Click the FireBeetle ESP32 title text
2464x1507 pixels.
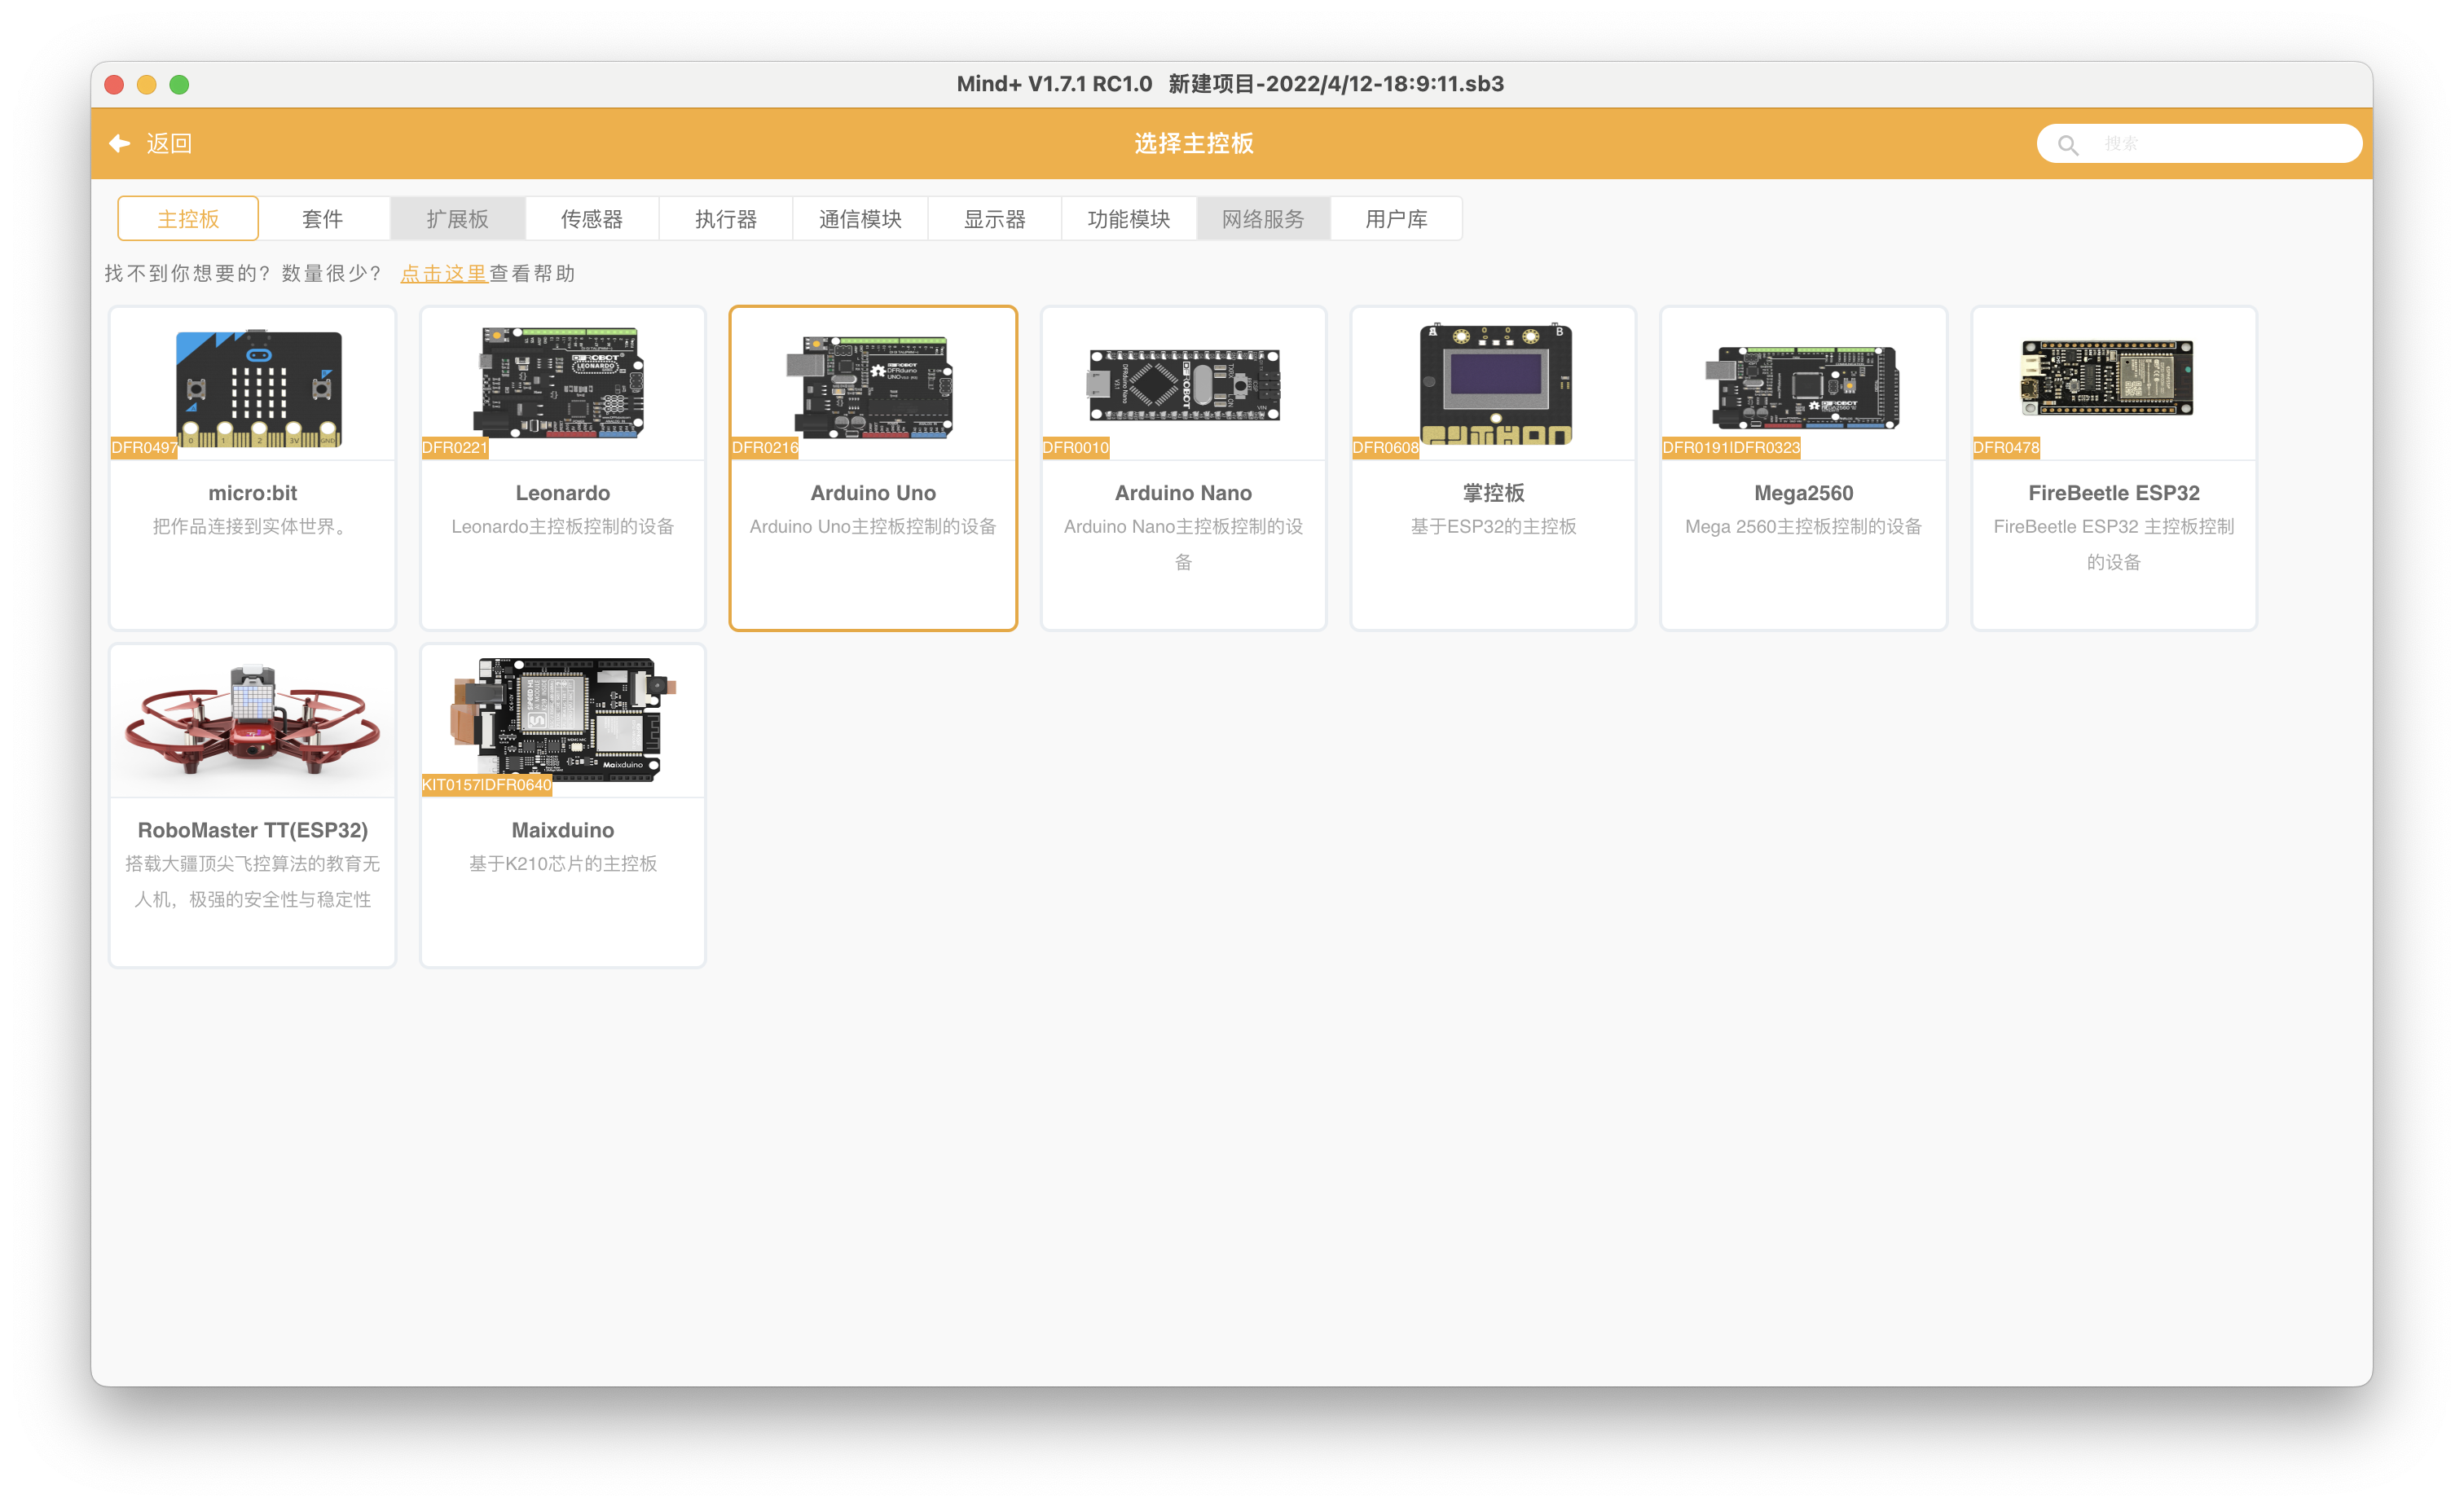[2114, 493]
